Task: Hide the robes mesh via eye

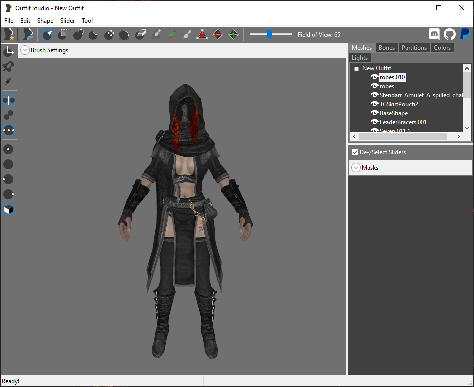Action: click(375, 86)
